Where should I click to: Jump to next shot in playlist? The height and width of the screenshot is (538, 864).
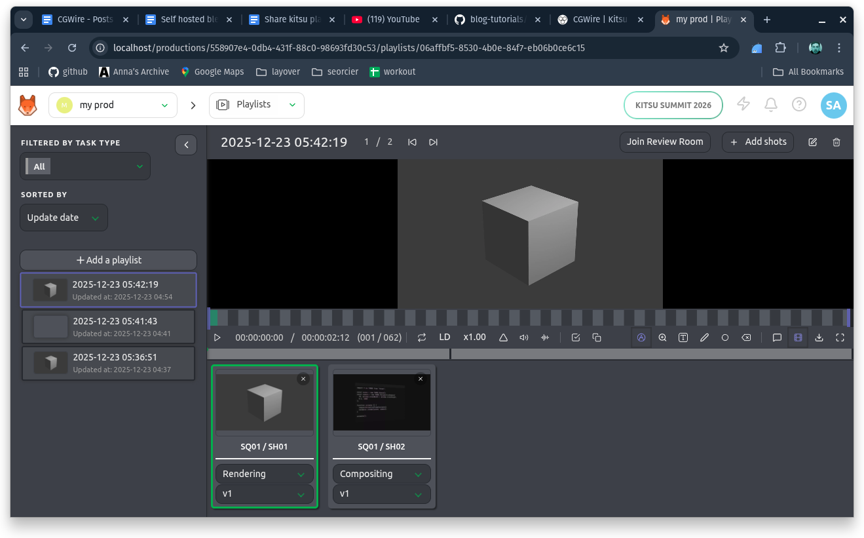(433, 142)
